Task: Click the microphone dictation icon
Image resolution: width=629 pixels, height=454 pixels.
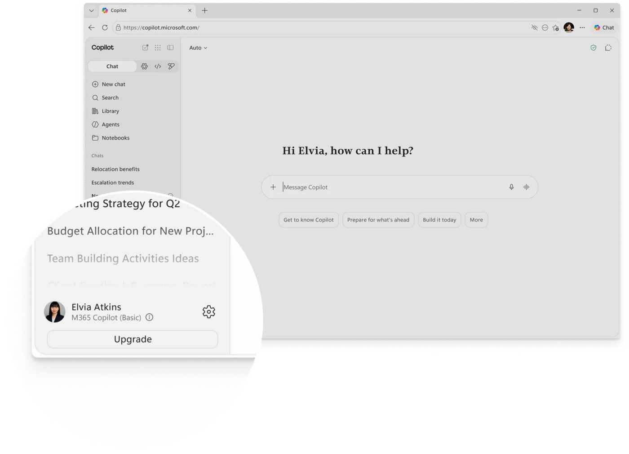Action: coord(511,187)
